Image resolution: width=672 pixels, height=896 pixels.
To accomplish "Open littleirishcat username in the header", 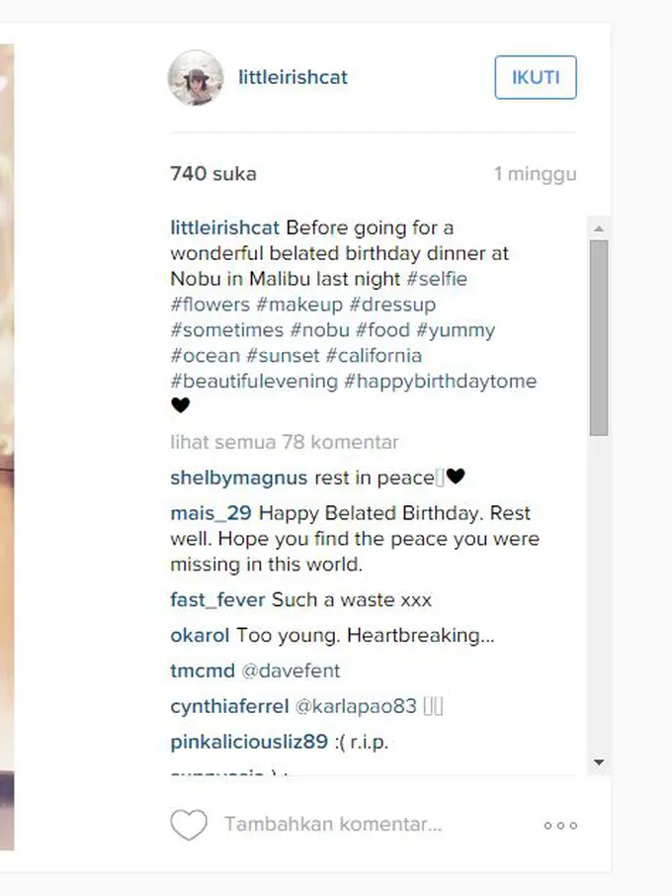I will tap(293, 77).
